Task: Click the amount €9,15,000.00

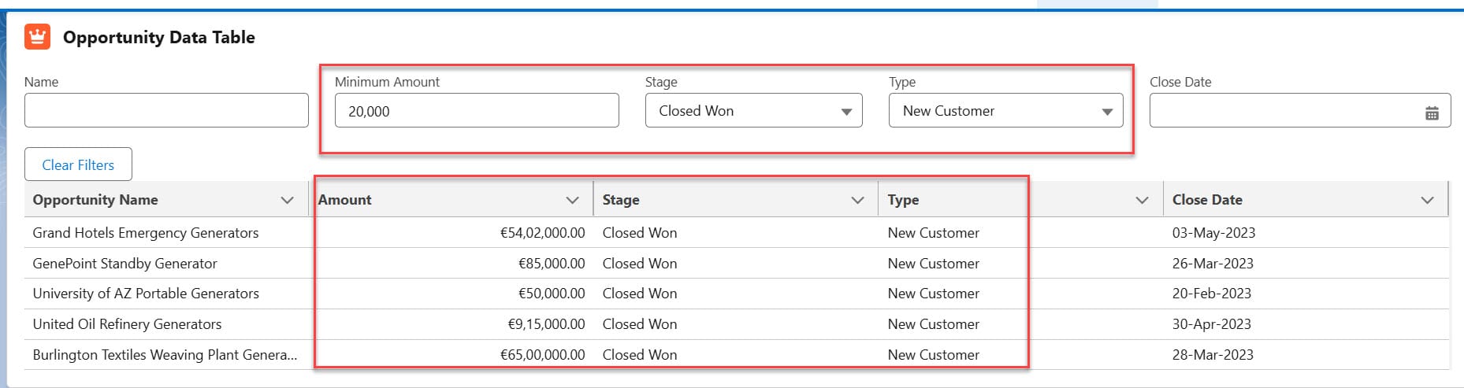Action: pyautogui.click(x=547, y=324)
